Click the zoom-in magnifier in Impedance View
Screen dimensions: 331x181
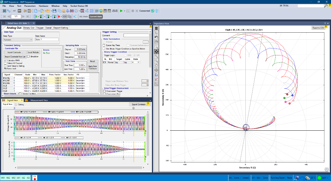[157, 56]
